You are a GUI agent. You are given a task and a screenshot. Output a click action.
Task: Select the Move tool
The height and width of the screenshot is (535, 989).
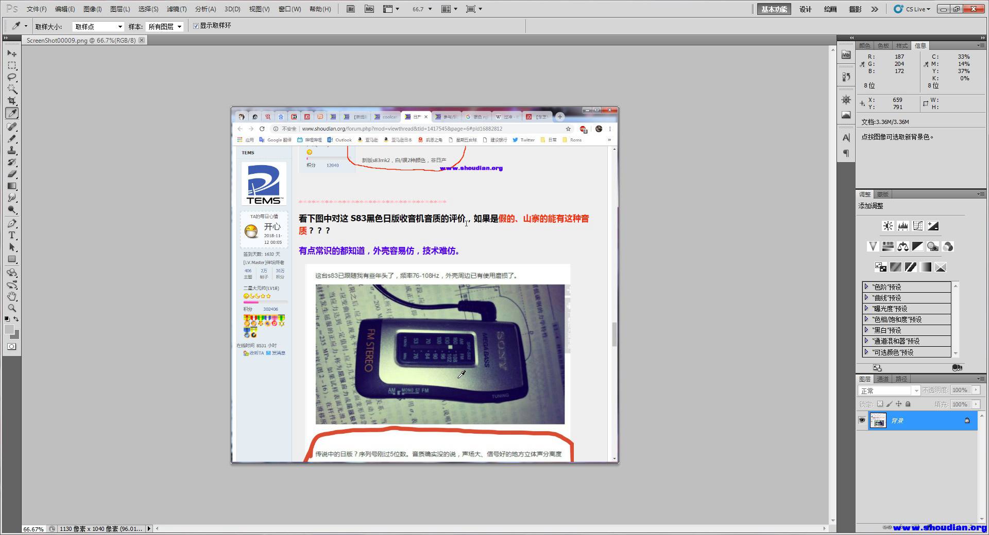point(12,53)
